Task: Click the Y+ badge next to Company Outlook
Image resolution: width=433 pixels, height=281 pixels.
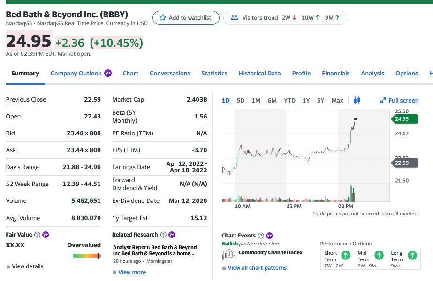Action: (108, 73)
